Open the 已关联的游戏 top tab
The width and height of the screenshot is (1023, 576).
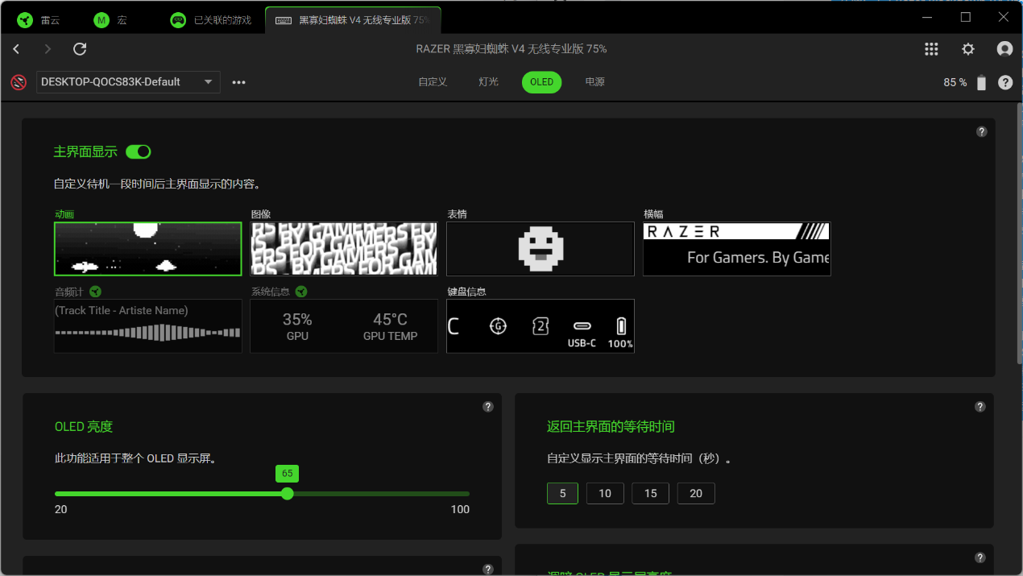coord(213,20)
